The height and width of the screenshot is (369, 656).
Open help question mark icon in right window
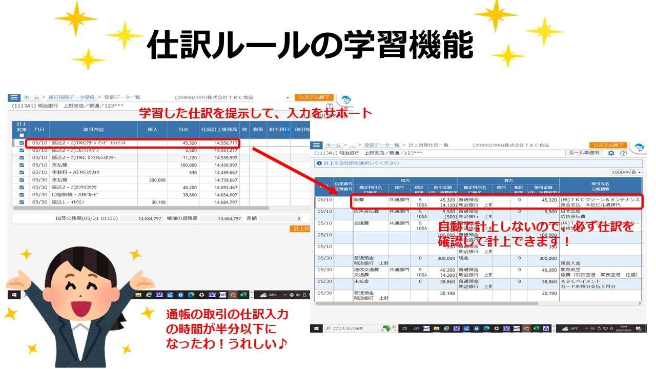[x=623, y=153]
